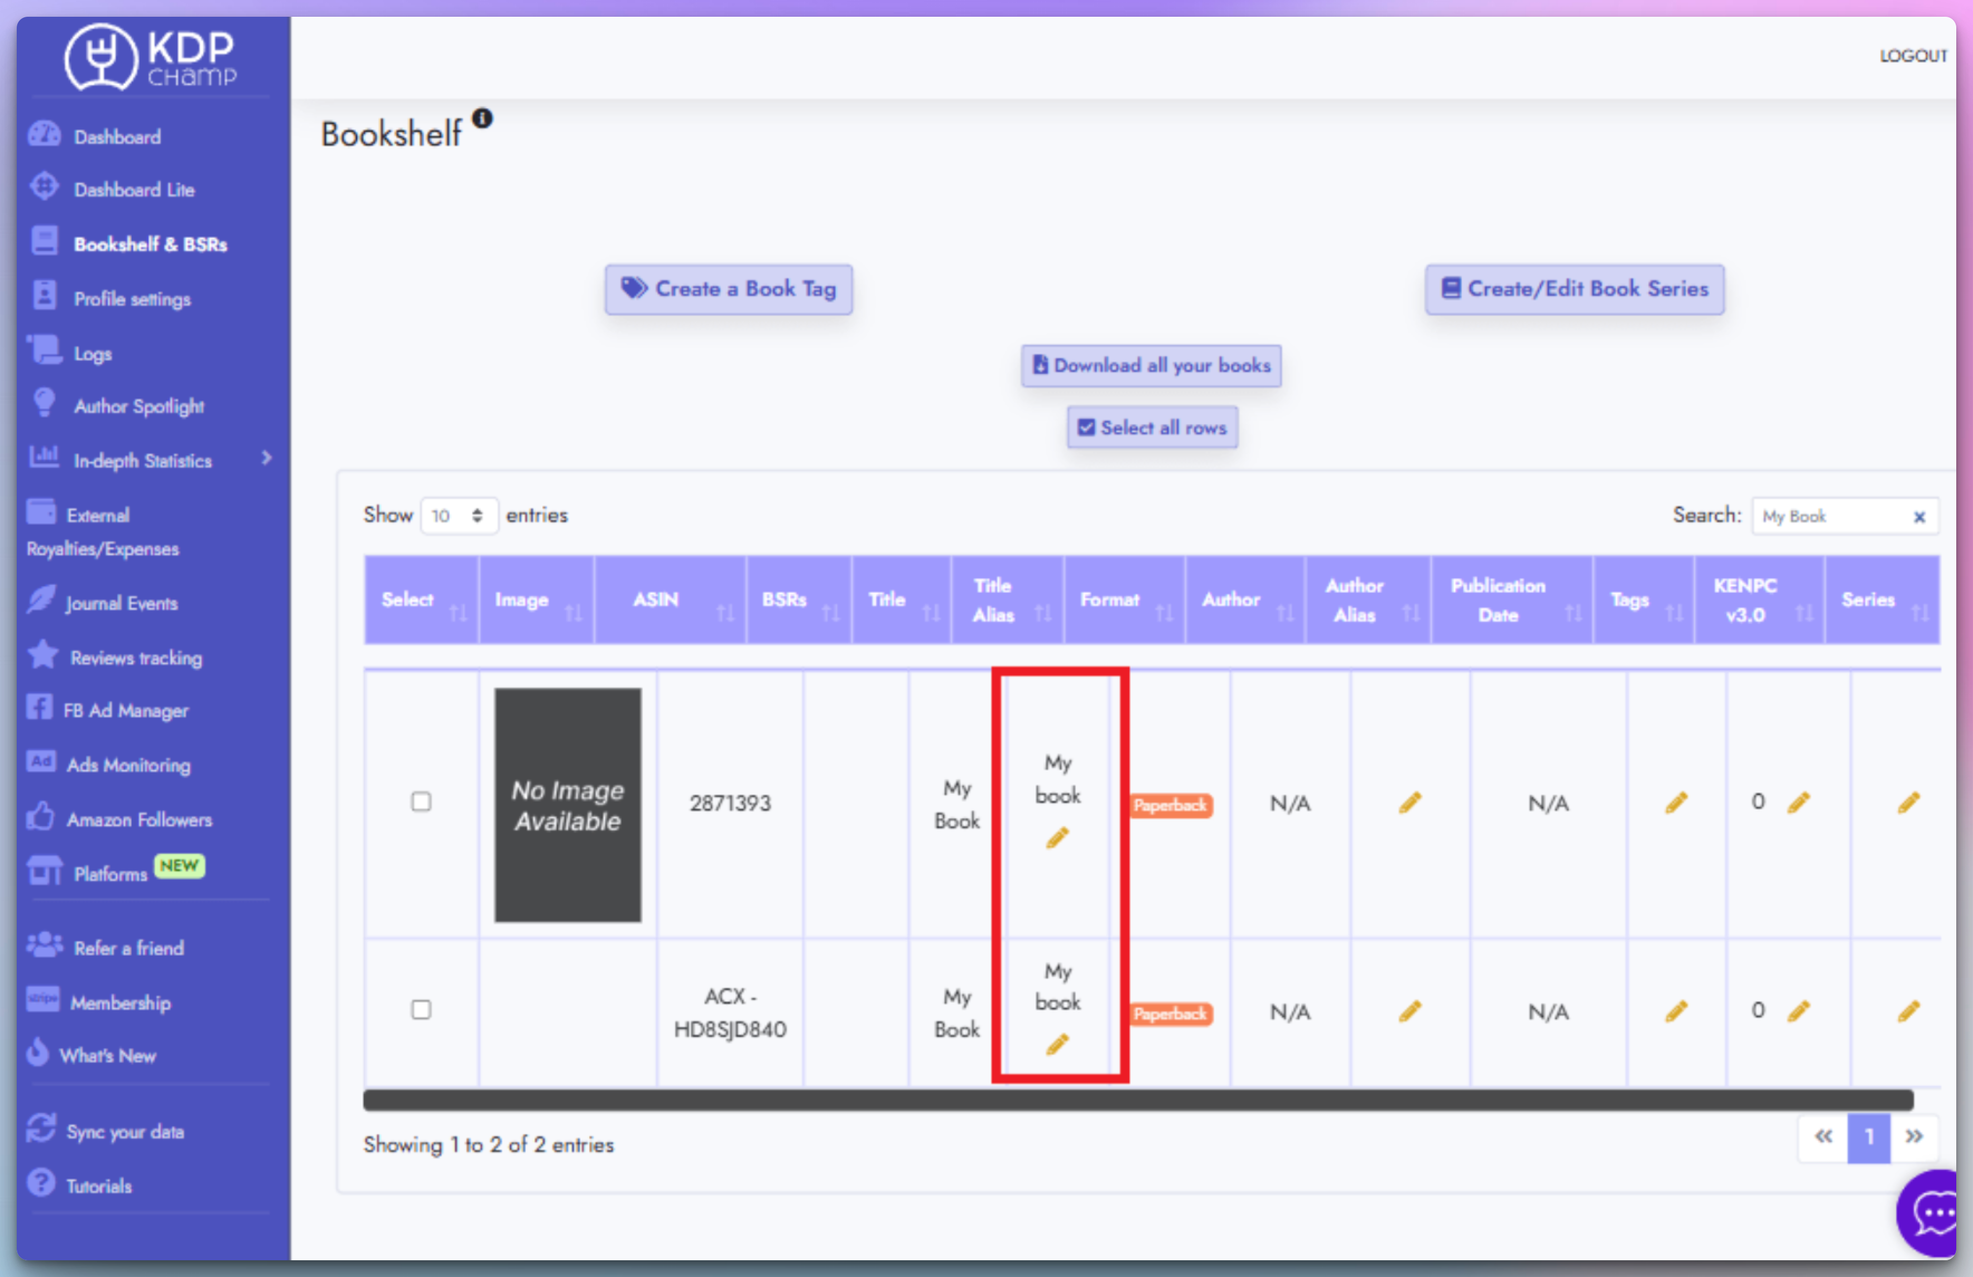Viewport: 1973px width, 1277px height.
Task: Open the Bookshelf info icon
Action: (x=483, y=118)
